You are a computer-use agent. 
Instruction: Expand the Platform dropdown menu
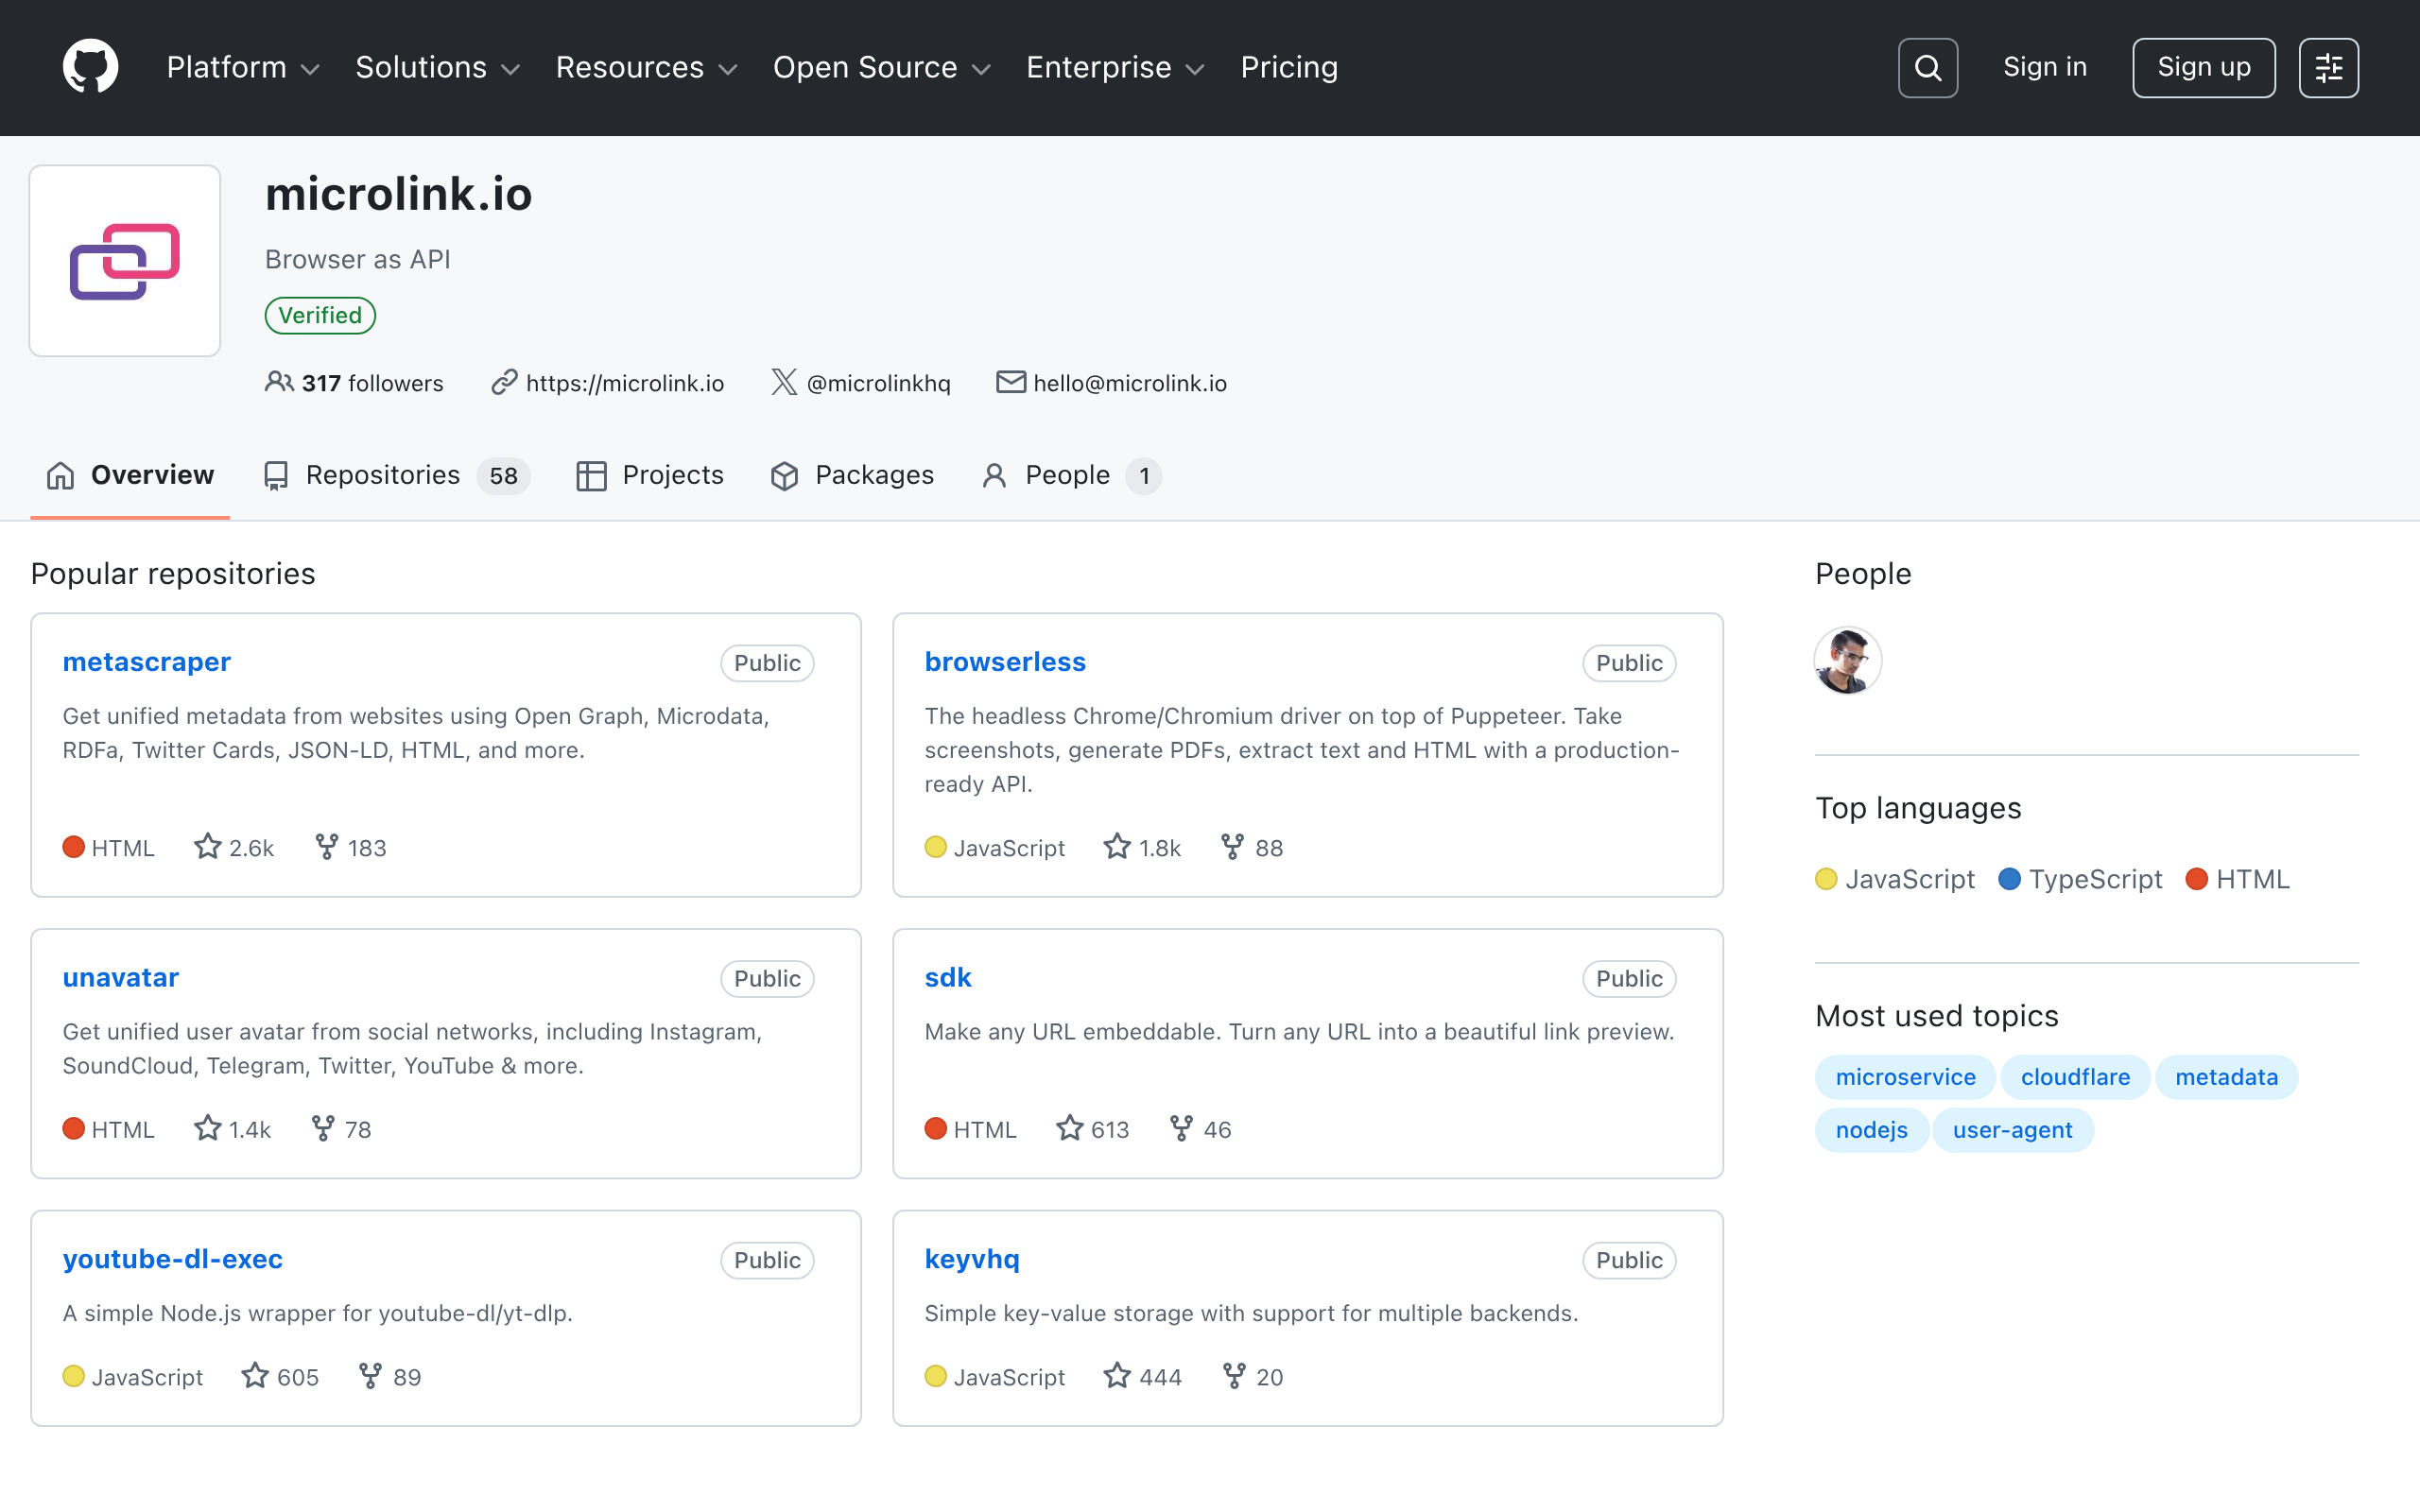[x=241, y=67]
